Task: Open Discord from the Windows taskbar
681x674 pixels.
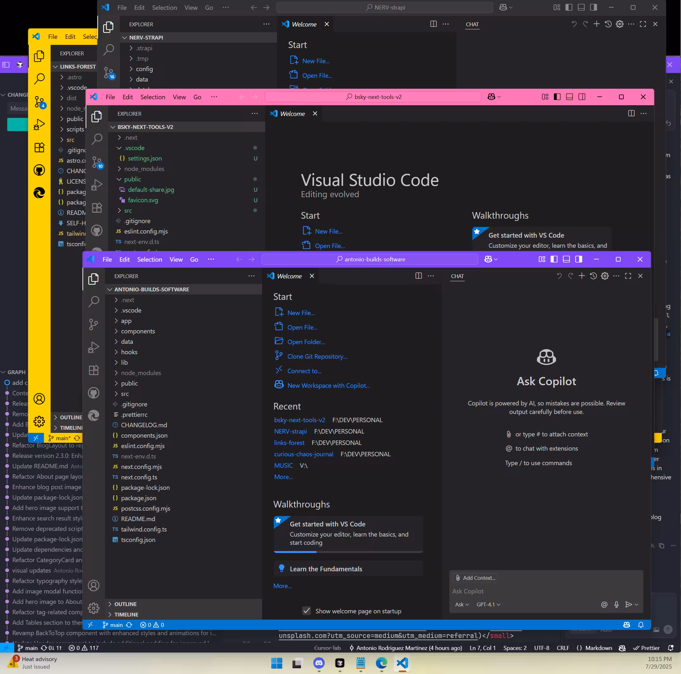Action: (319, 664)
